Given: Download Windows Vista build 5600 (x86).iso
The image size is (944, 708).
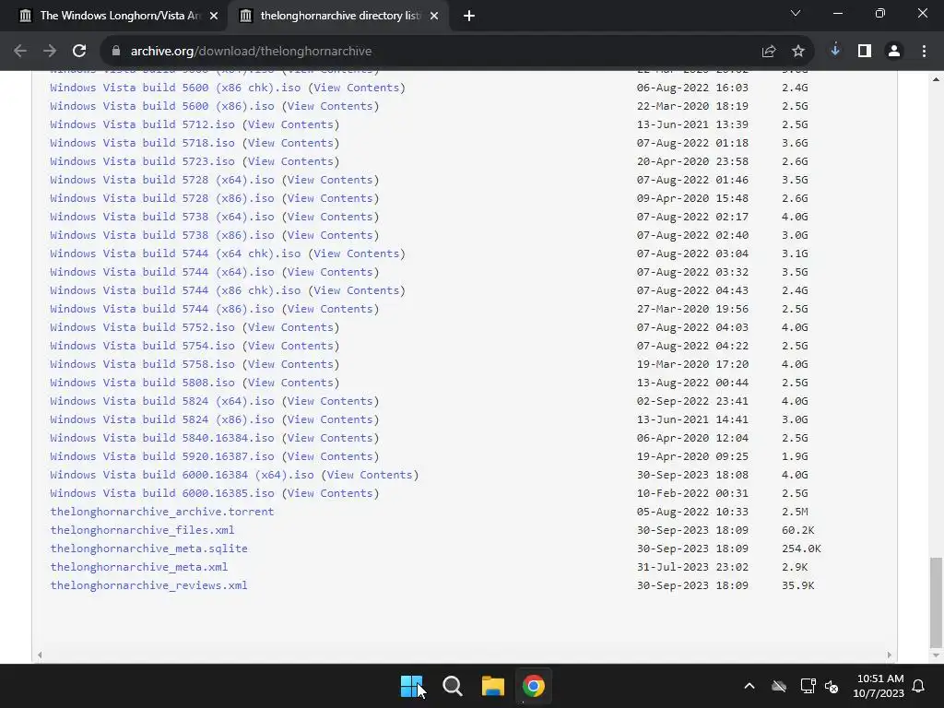Looking at the screenshot, I should coord(162,106).
